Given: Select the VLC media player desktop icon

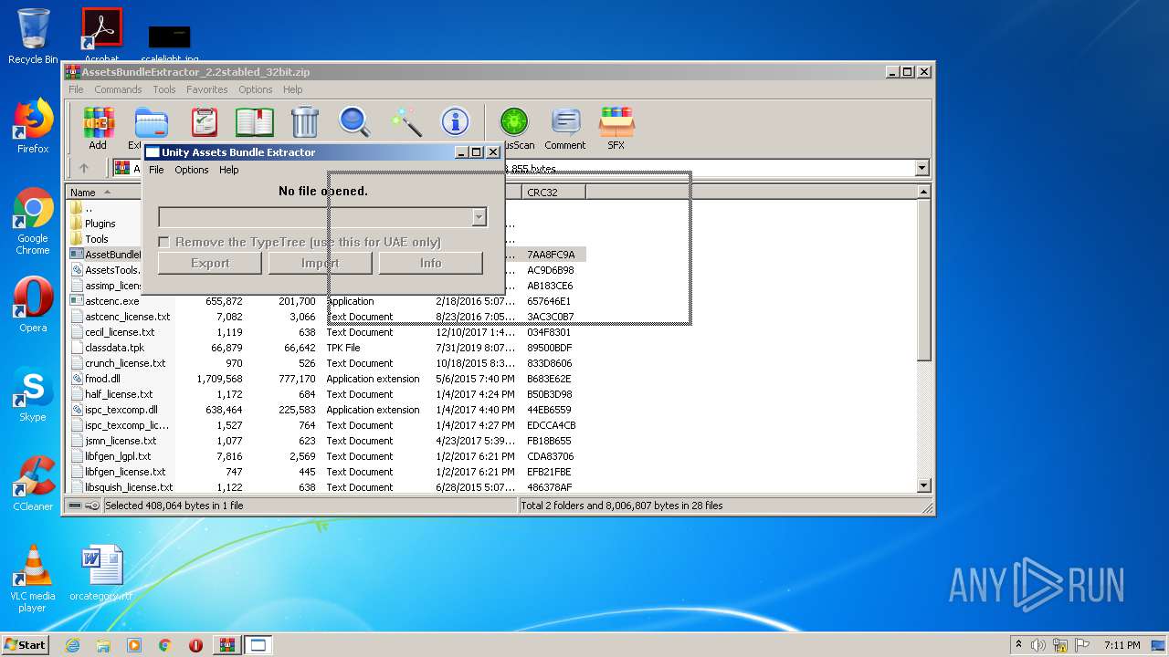Looking at the screenshot, I should 33,579.
